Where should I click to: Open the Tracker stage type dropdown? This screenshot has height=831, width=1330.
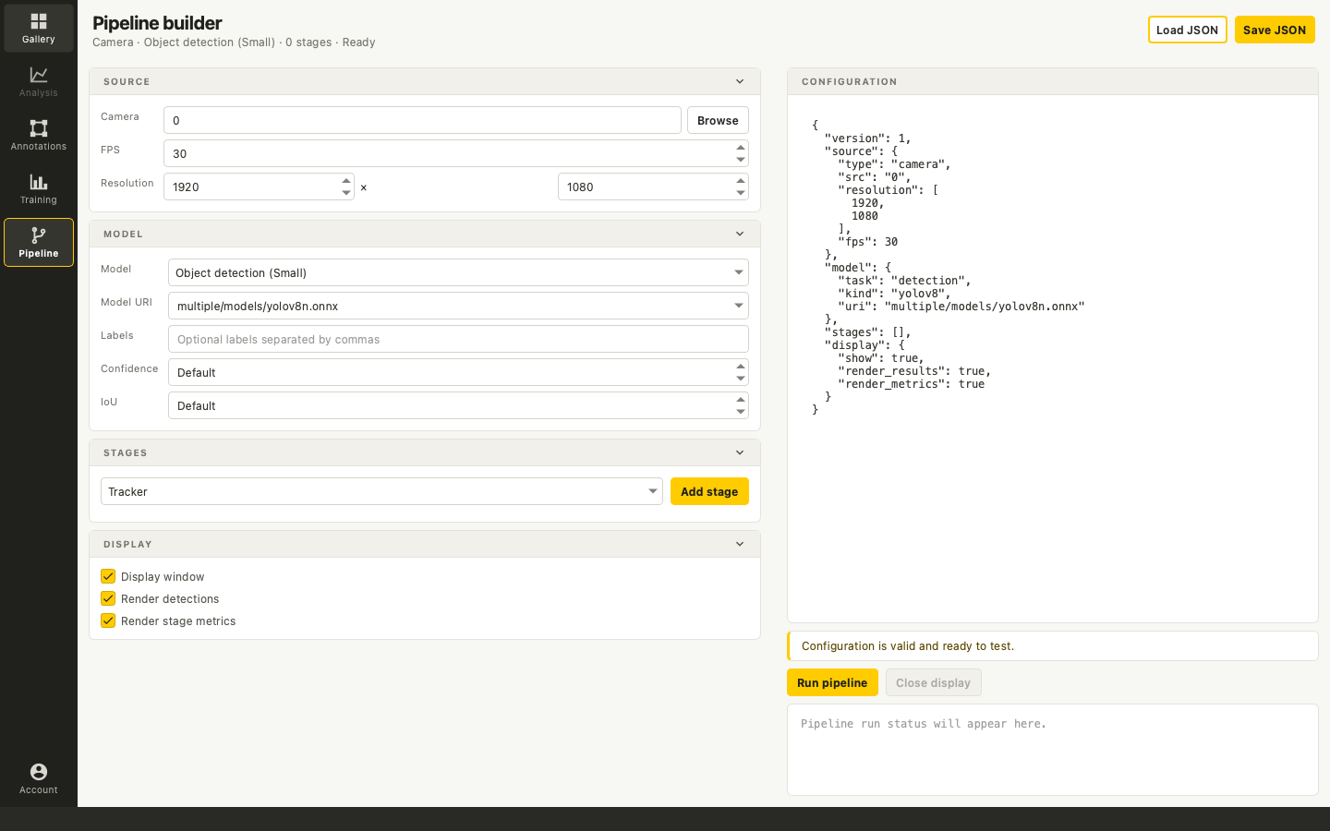point(381,491)
